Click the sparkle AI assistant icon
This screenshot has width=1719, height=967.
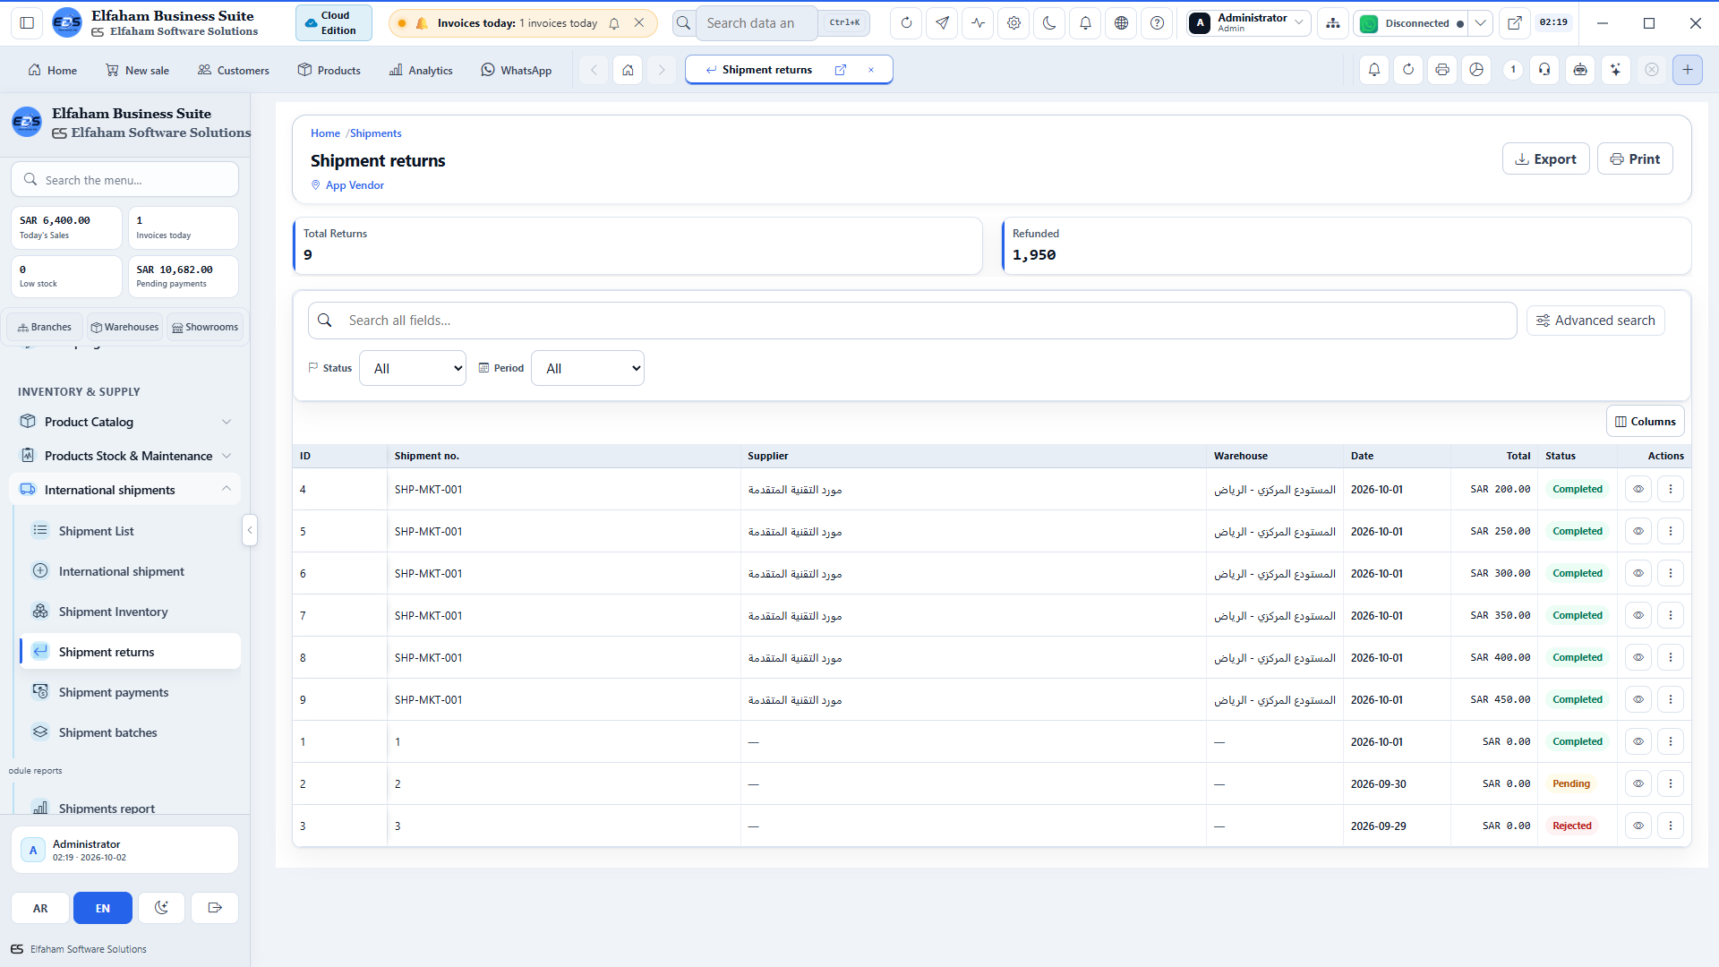pos(1615,70)
